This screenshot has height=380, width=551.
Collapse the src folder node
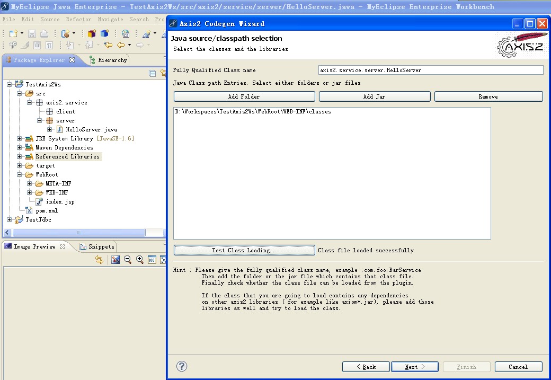20,93
